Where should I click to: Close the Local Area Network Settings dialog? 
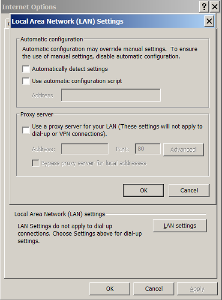(x=209, y=21)
